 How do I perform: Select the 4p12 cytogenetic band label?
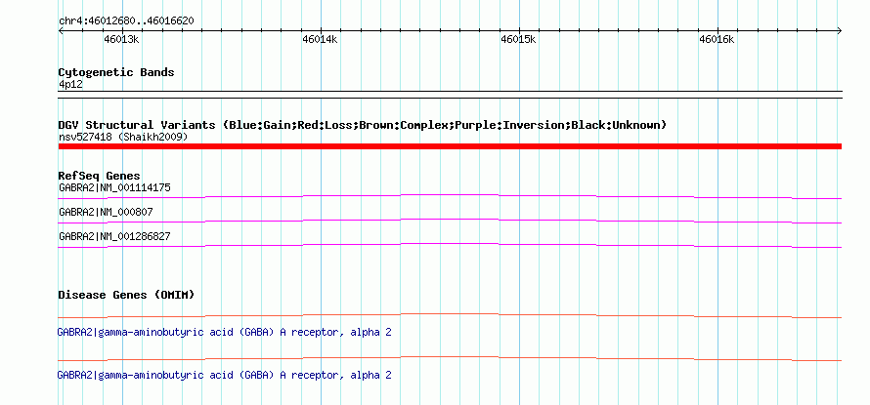coord(70,85)
